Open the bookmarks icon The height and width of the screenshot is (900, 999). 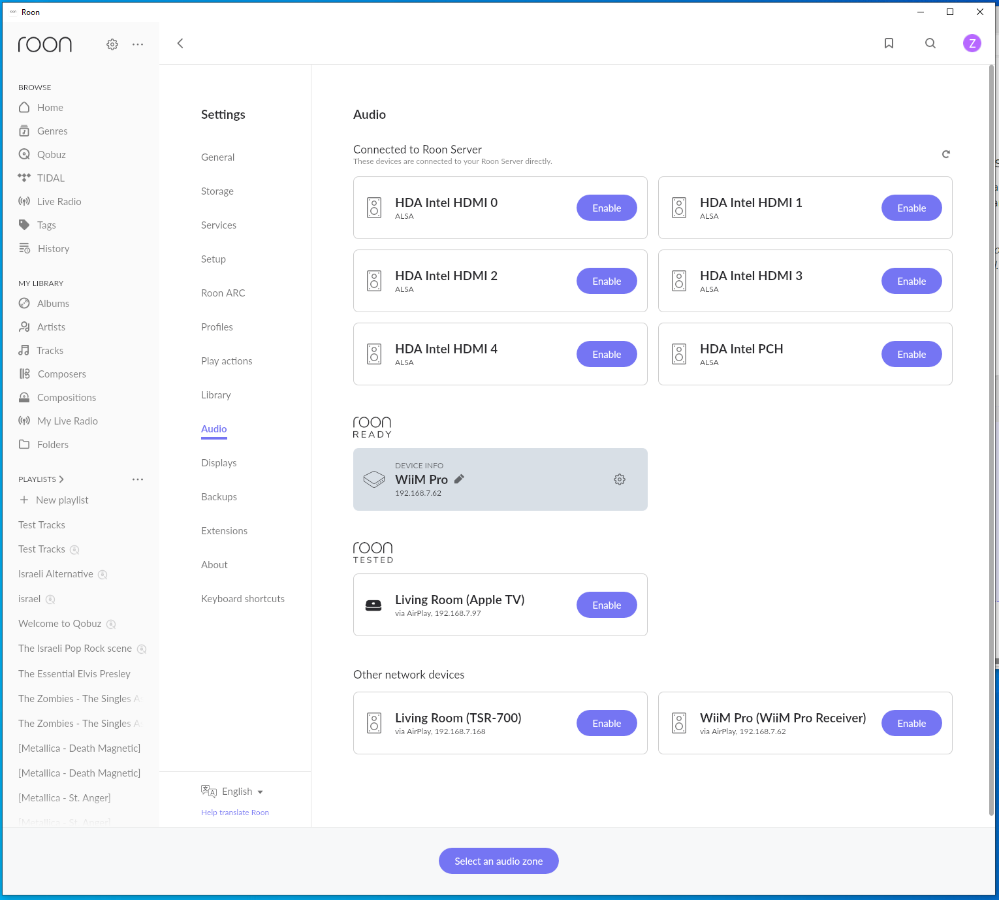889,43
